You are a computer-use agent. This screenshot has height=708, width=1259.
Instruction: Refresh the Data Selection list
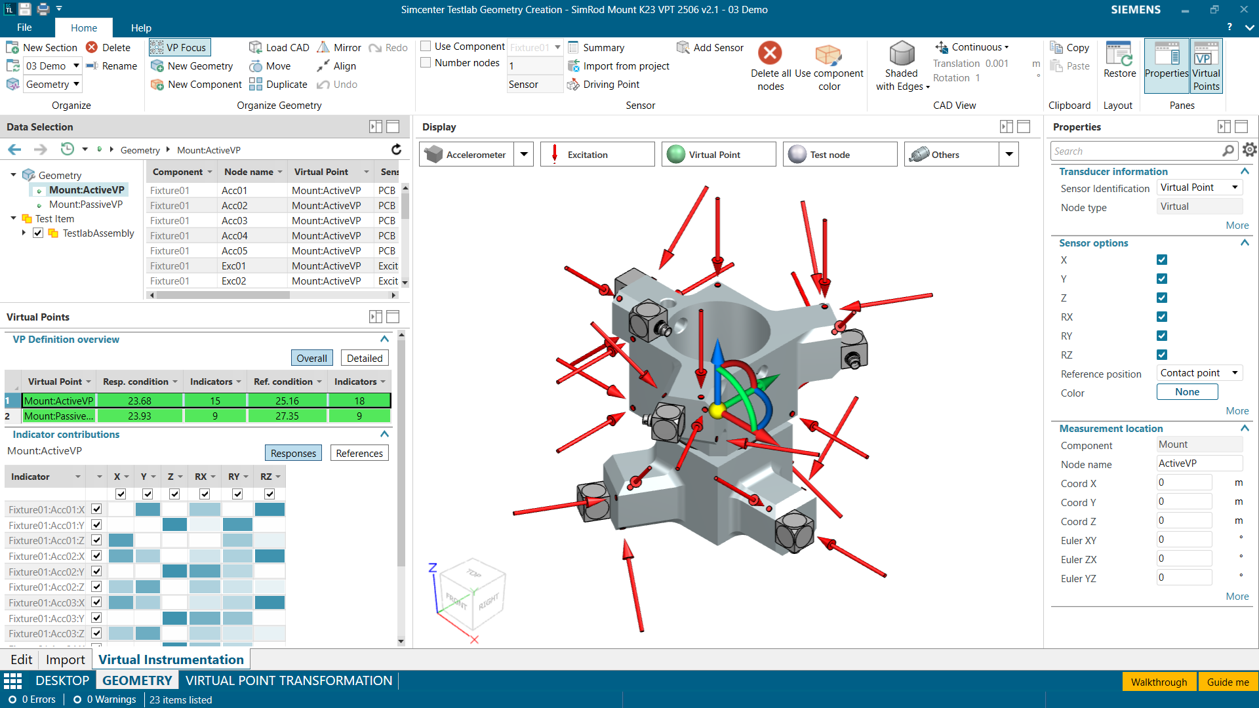point(396,149)
